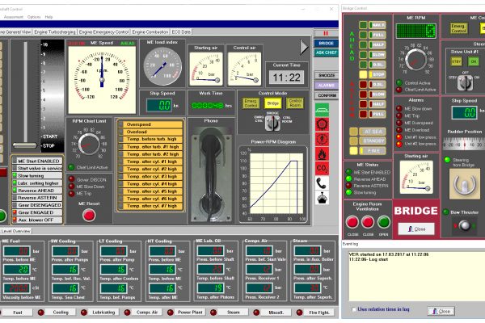Click the SNOOZE alarm button
Image resolution: width=485 pixels, height=323 pixels.
[x=326, y=75]
